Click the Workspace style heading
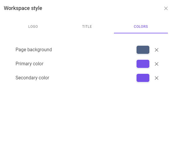Screen dimensions: 174x142 (23, 8)
